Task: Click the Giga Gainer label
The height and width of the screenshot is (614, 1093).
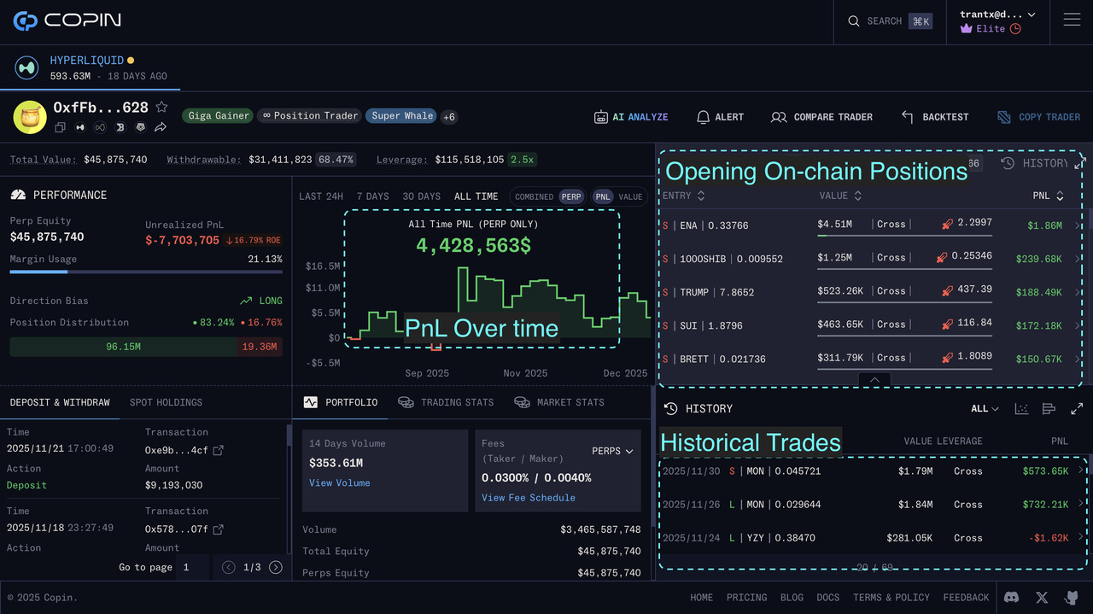Action: click(219, 116)
